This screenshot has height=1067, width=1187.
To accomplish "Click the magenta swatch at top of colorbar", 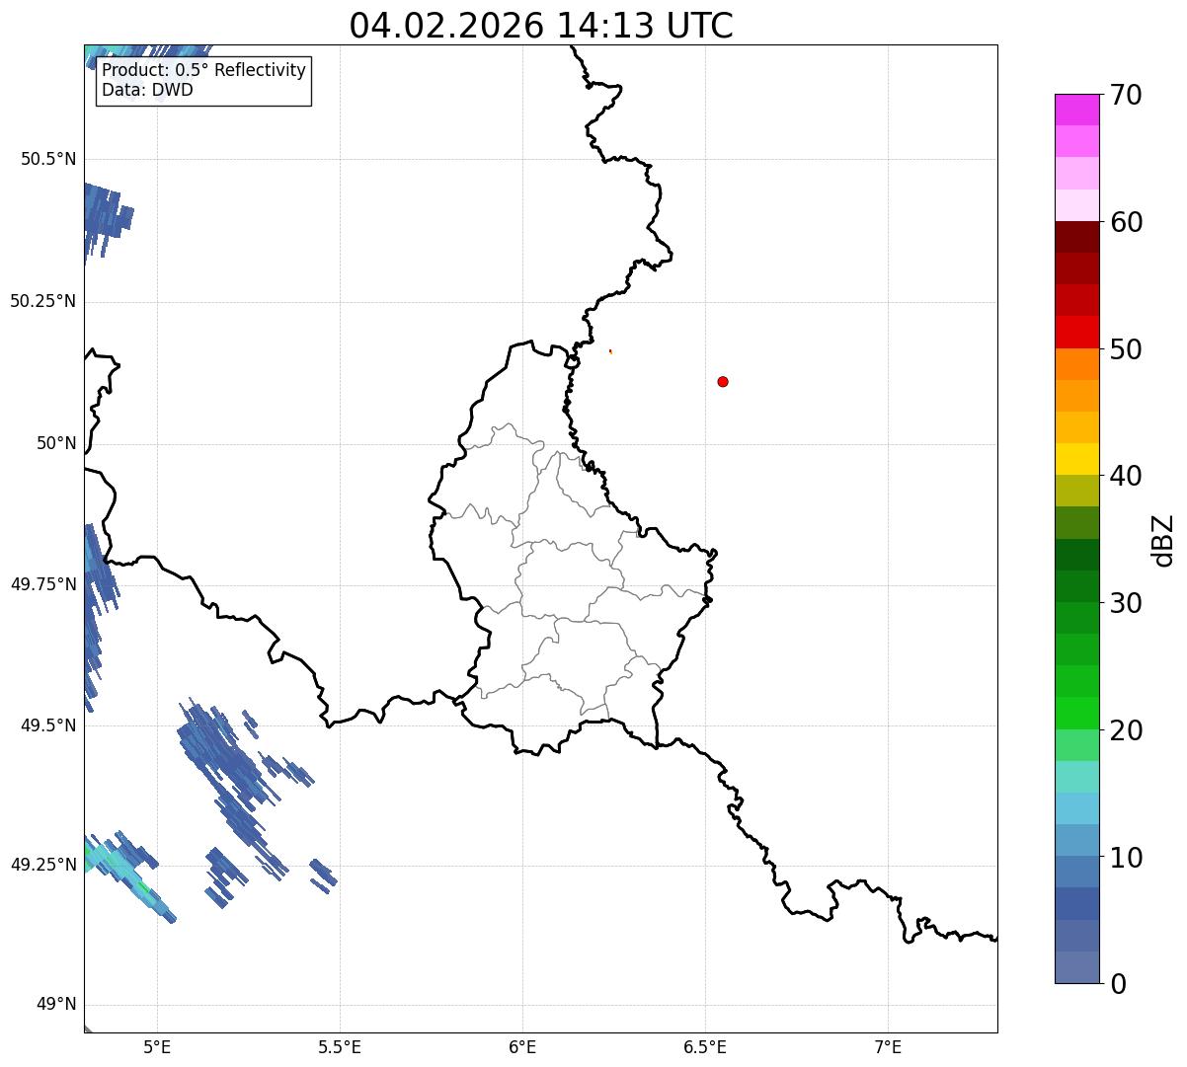I will click(1076, 110).
